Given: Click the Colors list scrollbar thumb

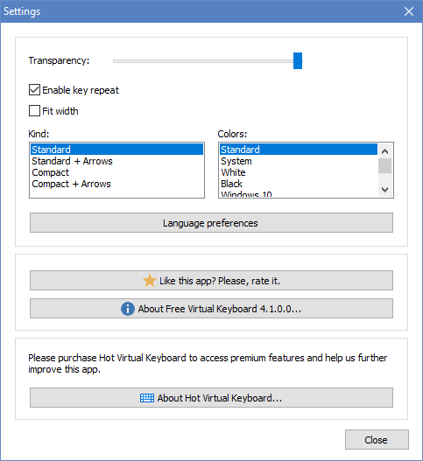Looking at the screenshot, I should [384, 166].
